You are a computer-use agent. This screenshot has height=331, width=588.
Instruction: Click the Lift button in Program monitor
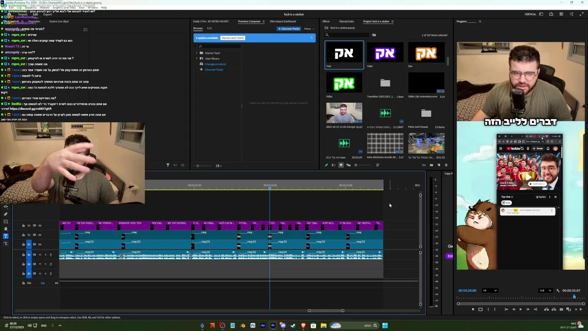(x=547, y=309)
